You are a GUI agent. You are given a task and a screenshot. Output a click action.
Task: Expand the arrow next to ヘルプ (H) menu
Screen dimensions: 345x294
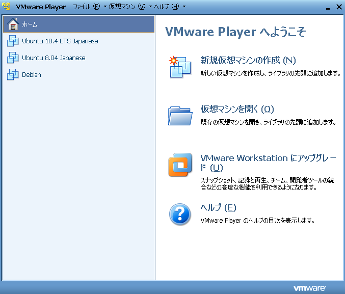pos(184,7)
